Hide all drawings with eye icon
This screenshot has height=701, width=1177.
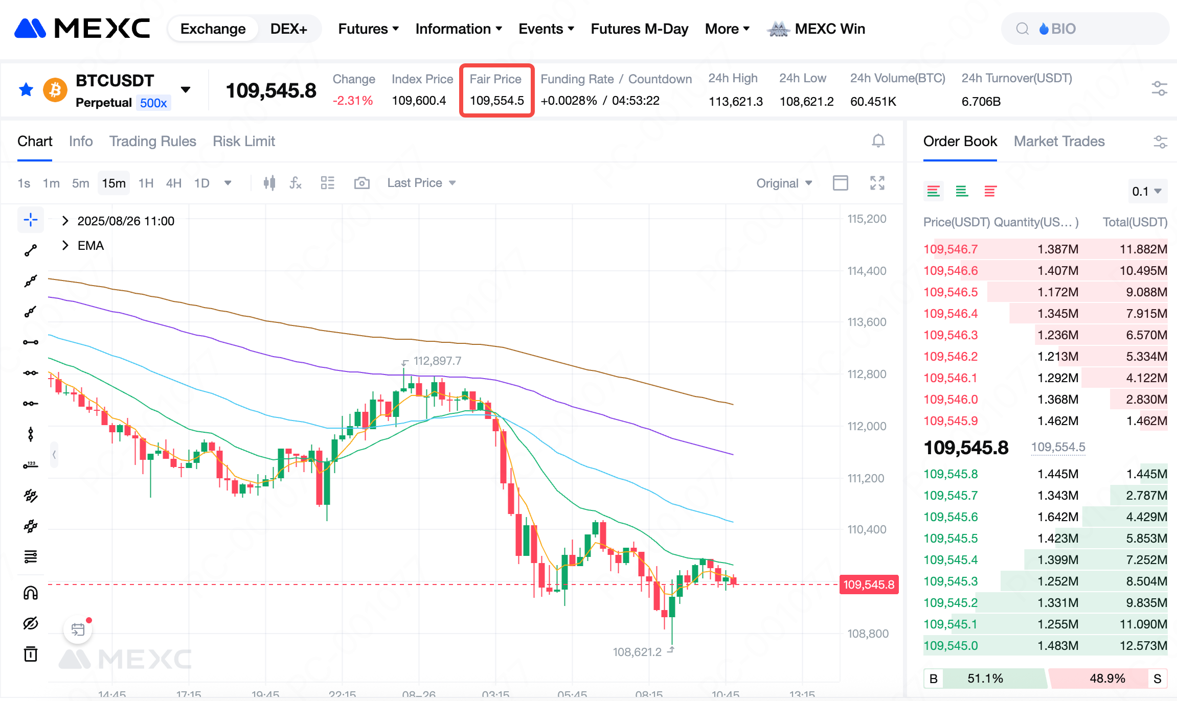[31, 623]
